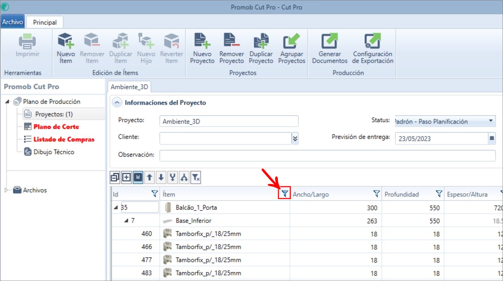Screen dimensions: 503x281
Task: Collapse row 7 Base_Inferior
Action: click(126, 221)
